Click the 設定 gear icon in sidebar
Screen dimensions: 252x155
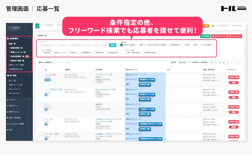click(7, 130)
